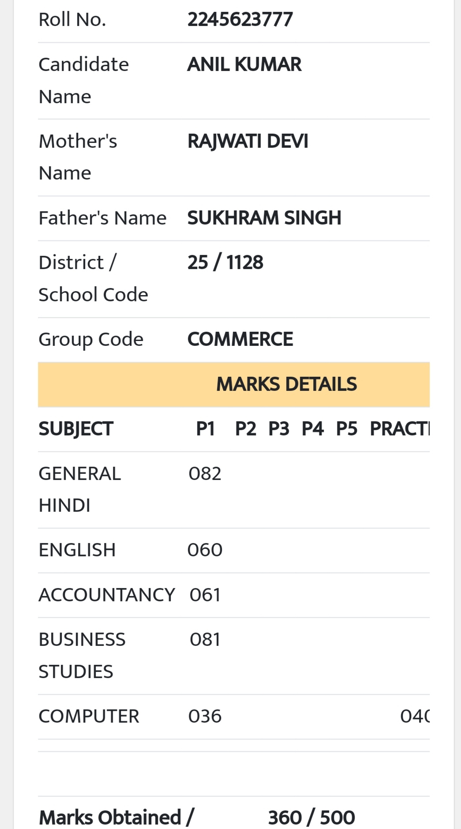
Task: Select mother's name RAJWATI DEVI
Action: click(248, 141)
